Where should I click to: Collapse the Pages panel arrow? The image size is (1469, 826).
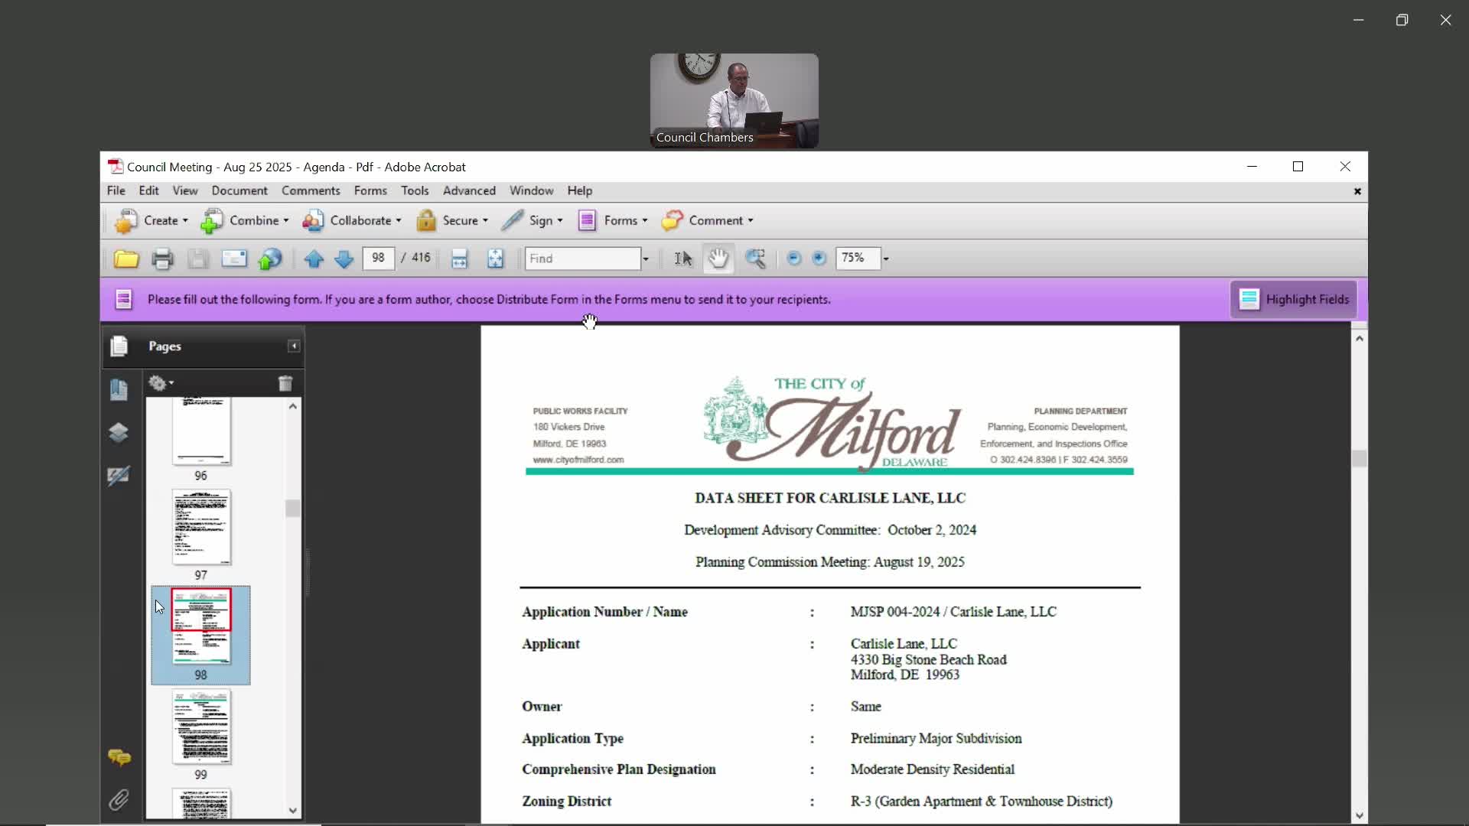click(294, 346)
